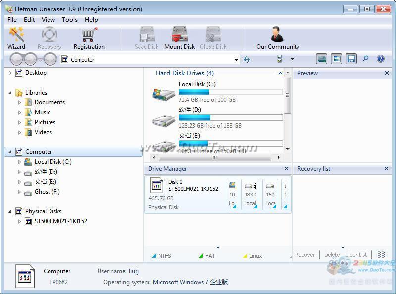
Task: Expand the ST500LM021-1KJ152 tree node
Action: [20, 221]
